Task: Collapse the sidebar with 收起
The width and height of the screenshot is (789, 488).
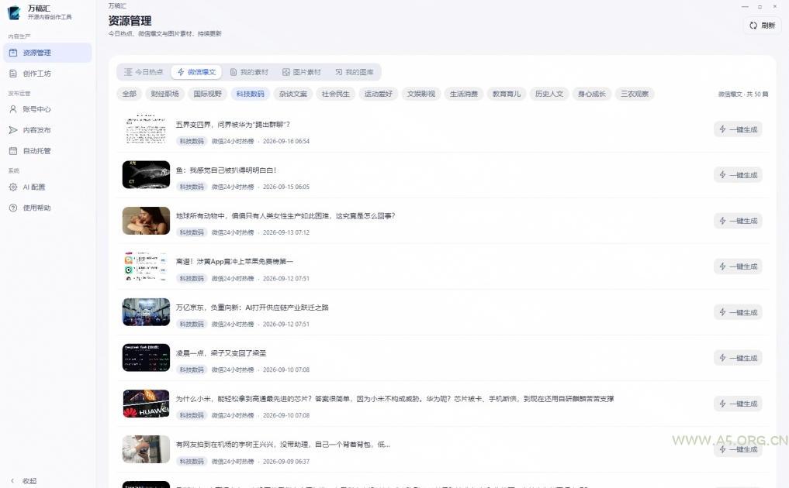Action: pos(23,480)
